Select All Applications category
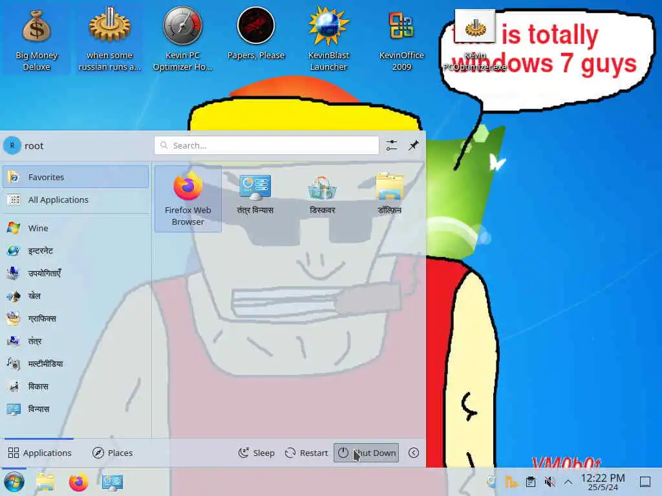This screenshot has width=662, height=496. (x=76, y=200)
